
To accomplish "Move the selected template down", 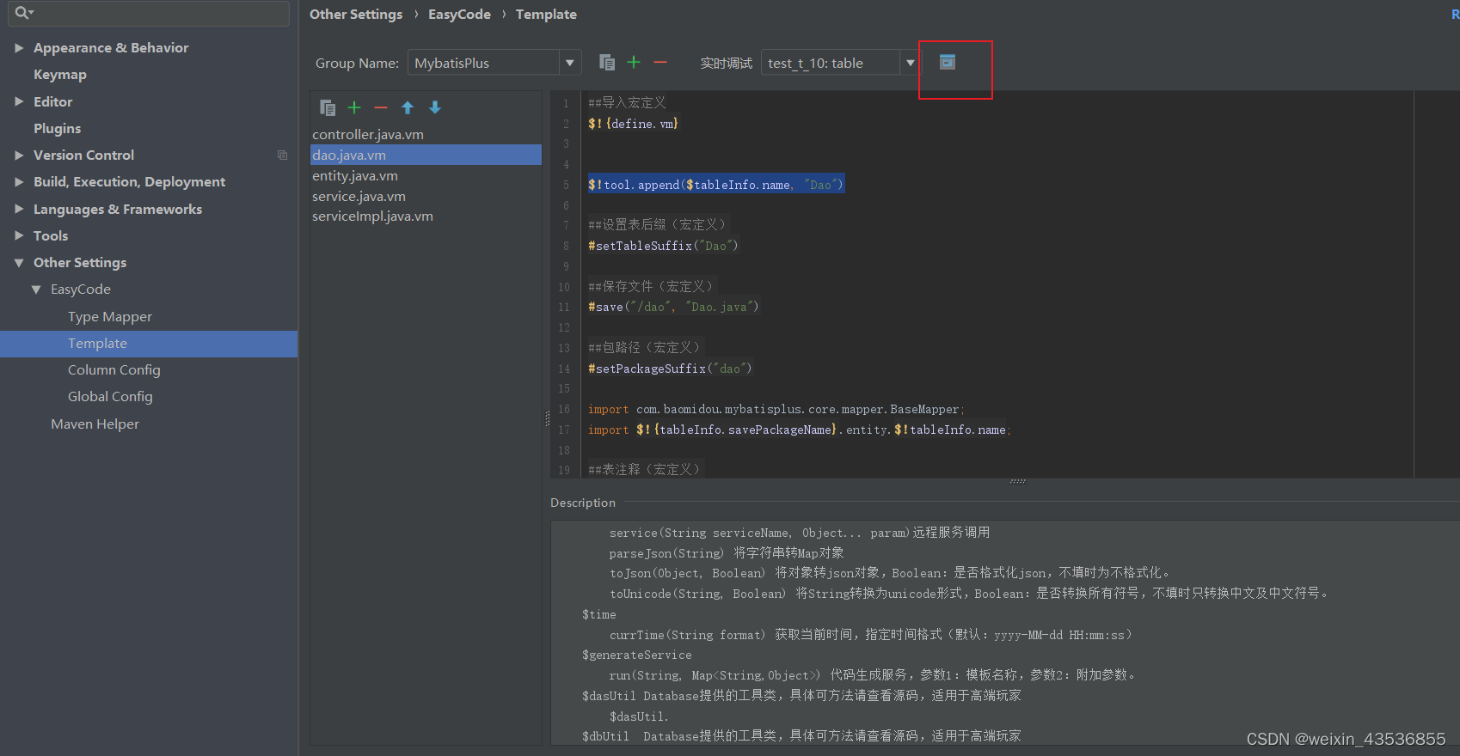I will tap(435, 107).
